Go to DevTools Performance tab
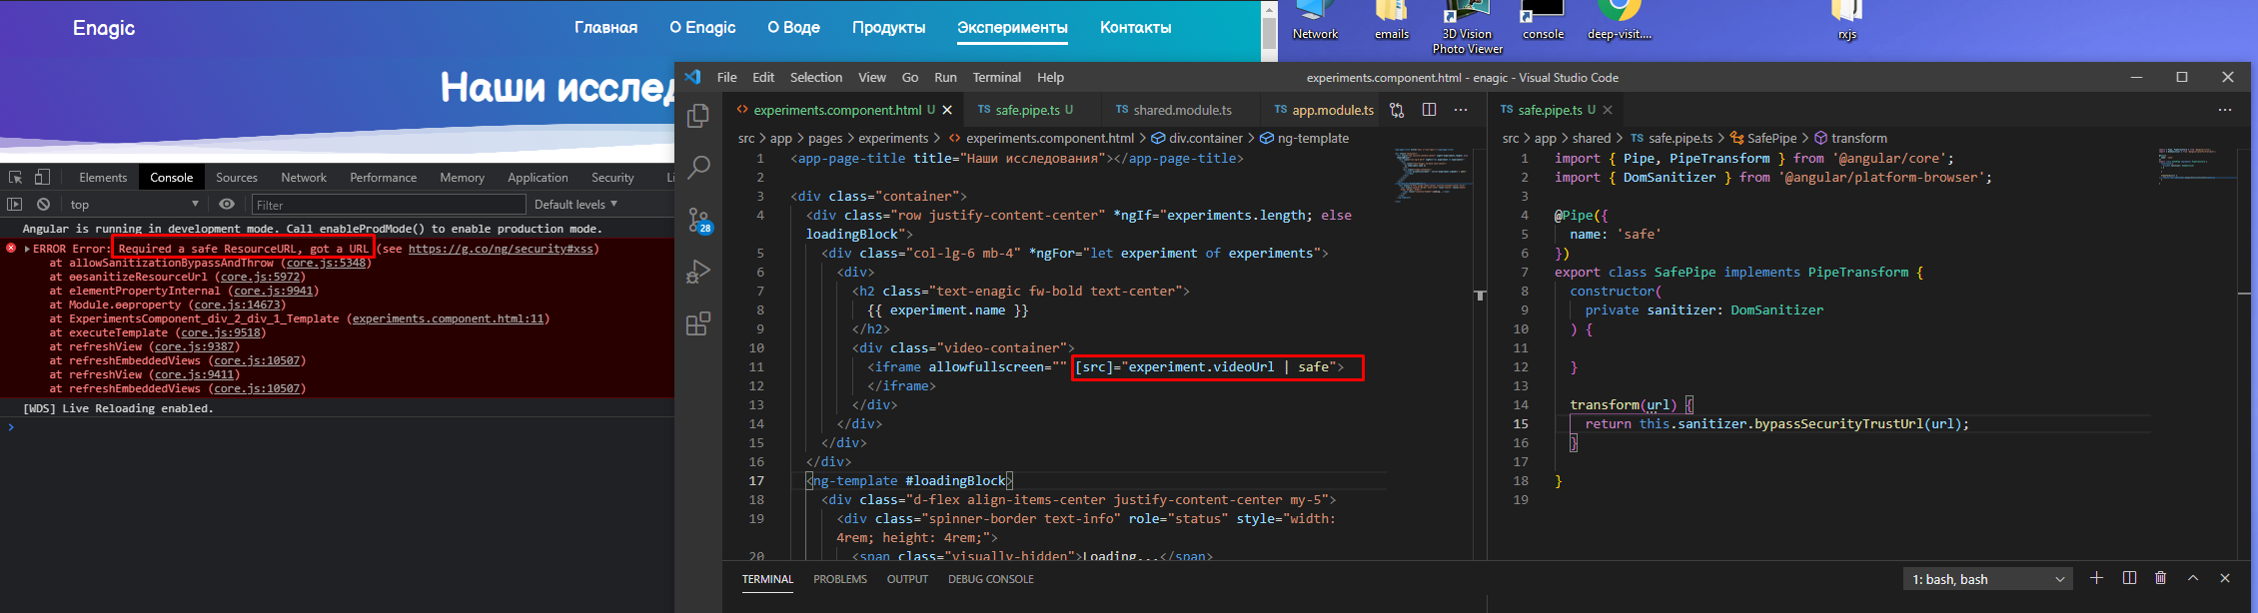2258x613 pixels. (384, 177)
